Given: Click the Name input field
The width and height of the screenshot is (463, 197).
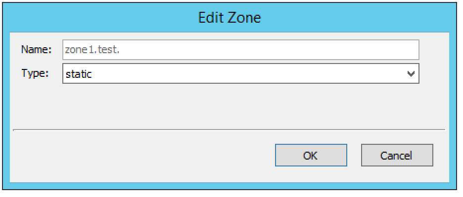Looking at the screenshot, I should pos(241,50).
